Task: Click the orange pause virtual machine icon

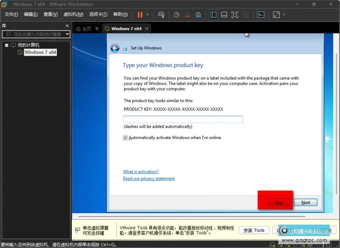Action: (x=140, y=14)
